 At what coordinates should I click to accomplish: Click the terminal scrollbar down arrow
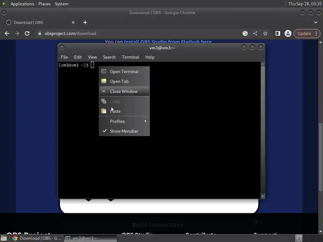(263, 196)
